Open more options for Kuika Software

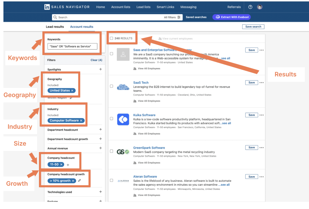pyautogui.click(x=262, y=115)
